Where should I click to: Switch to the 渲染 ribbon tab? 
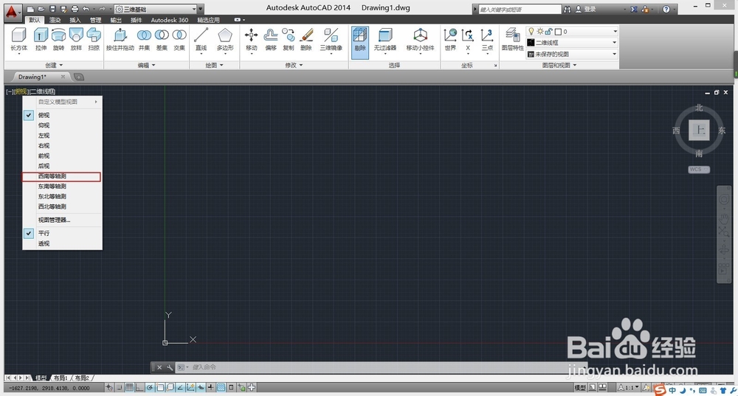tap(55, 20)
